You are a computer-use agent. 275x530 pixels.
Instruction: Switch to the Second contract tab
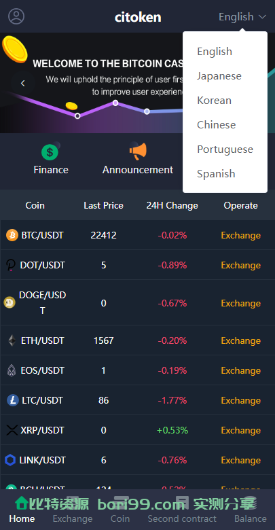[x=182, y=518]
